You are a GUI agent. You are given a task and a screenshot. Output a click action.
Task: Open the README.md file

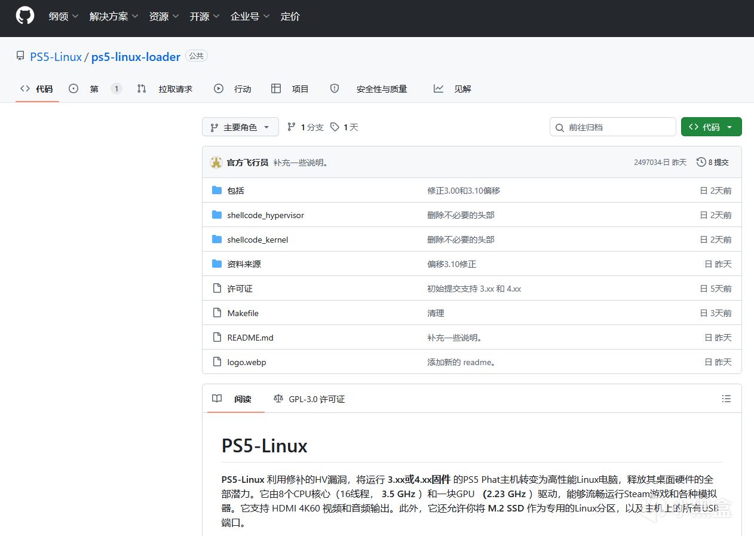(250, 338)
